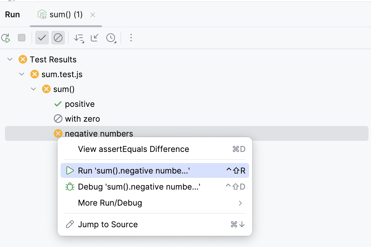Click the import test results icon
The height and width of the screenshot is (247, 371).
[x=94, y=38]
